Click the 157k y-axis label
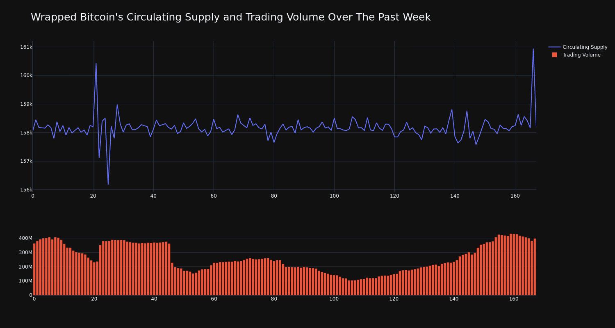This screenshot has height=328, width=615. pyautogui.click(x=26, y=161)
